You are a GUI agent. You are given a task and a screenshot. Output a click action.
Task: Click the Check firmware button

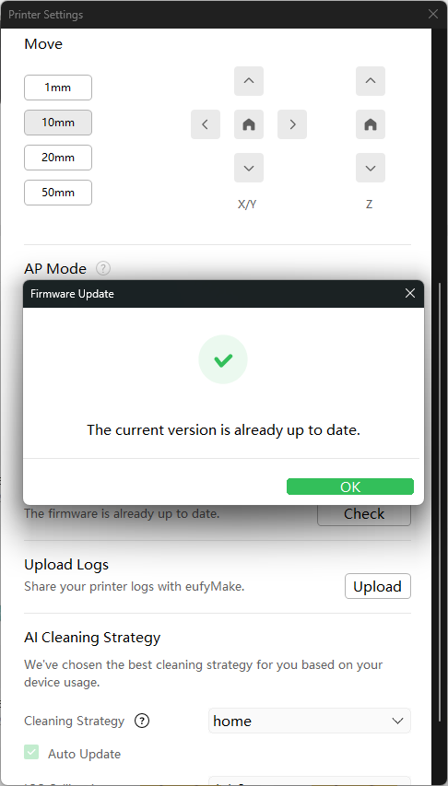click(x=364, y=515)
